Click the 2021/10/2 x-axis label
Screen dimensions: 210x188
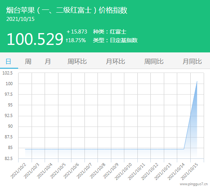18,171
